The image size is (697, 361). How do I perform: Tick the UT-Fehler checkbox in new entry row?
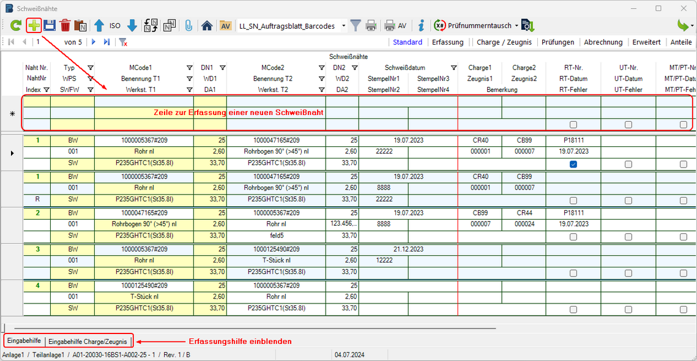[628, 124]
